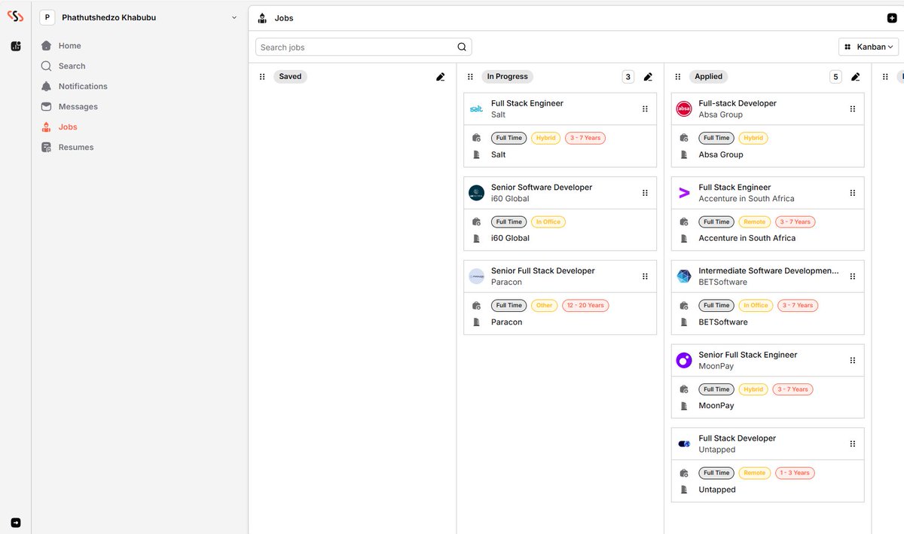The width and height of the screenshot is (904, 534).
Task: Click the Accenture purple arrow logo
Action: click(684, 193)
